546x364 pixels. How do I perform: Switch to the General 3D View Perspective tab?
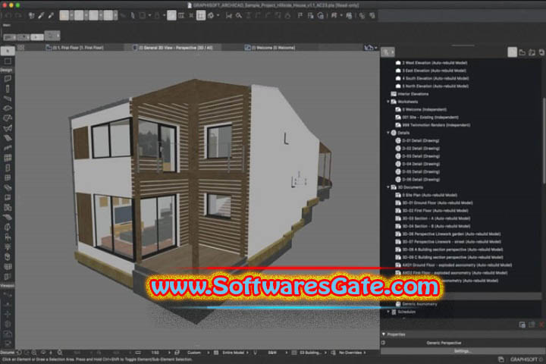(x=173, y=48)
